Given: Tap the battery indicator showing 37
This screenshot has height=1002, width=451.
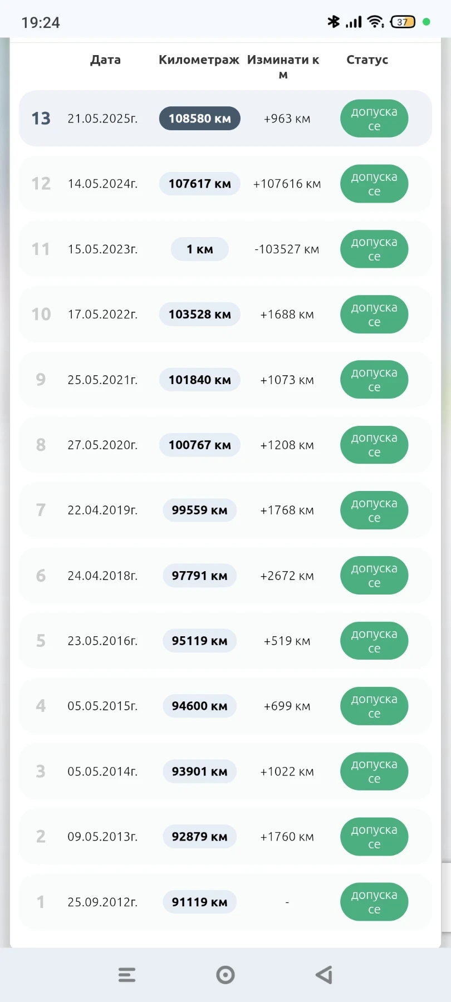Looking at the screenshot, I should tap(403, 22).
